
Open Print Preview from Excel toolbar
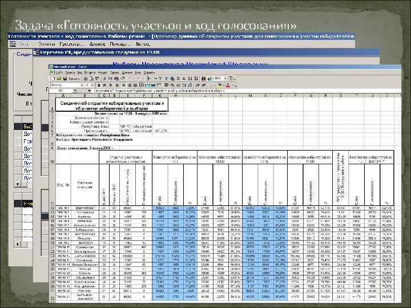91,79
